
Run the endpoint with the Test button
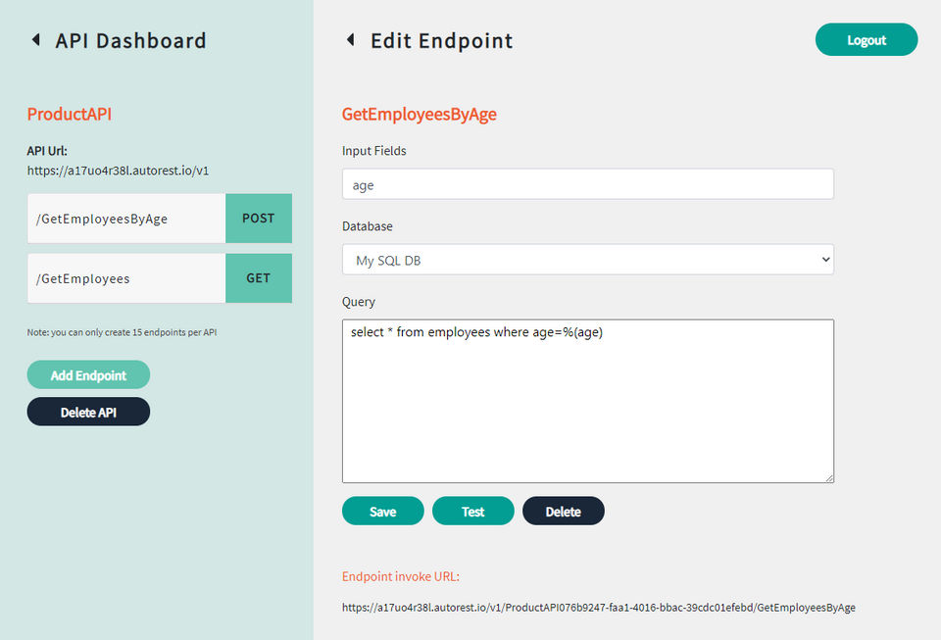[472, 512]
